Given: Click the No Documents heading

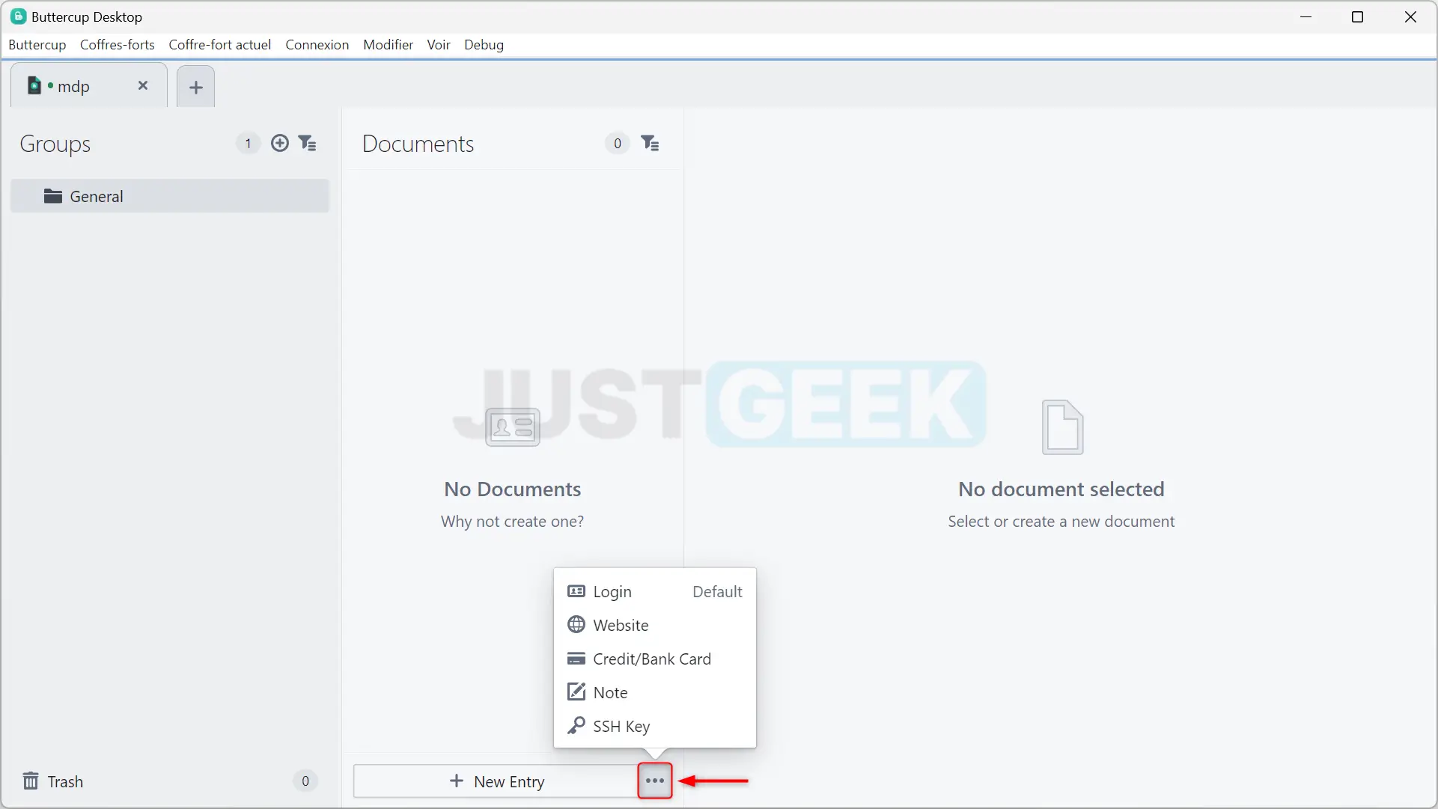Looking at the screenshot, I should click(x=513, y=489).
